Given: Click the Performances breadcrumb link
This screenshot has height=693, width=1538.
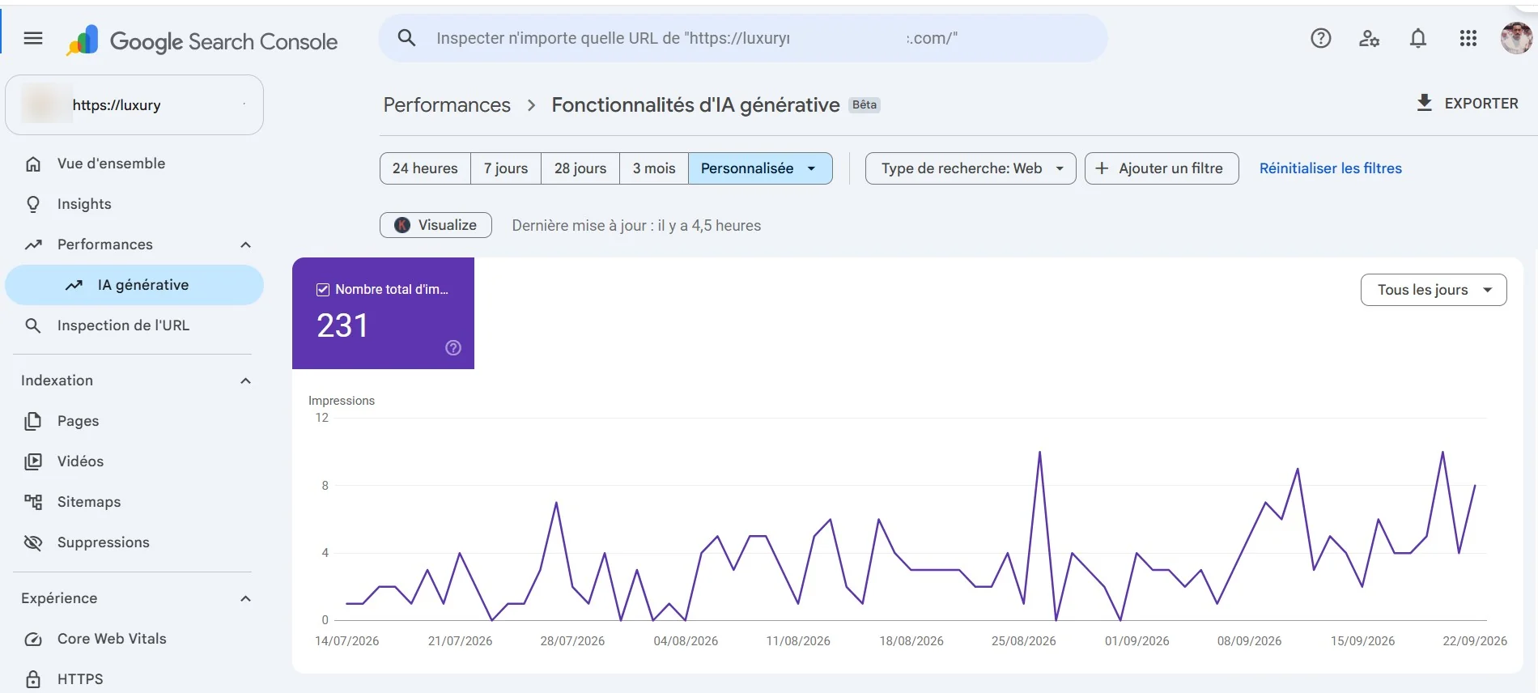Looking at the screenshot, I should pos(447,105).
